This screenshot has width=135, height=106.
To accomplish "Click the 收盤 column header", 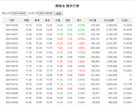I will [58, 20].
